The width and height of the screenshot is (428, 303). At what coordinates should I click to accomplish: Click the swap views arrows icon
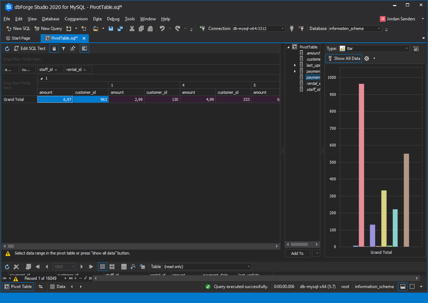point(41,287)
